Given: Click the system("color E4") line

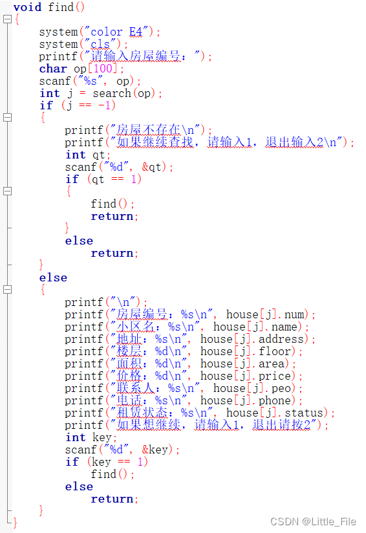Looking at the screenshot, I should [100, 32].
